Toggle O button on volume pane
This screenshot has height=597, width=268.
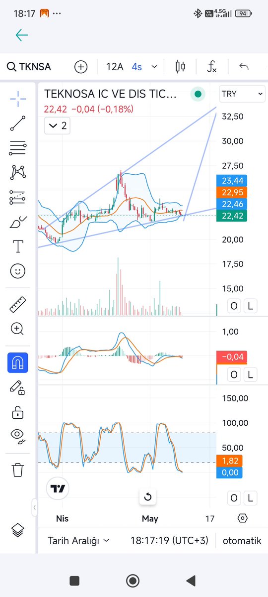point(234,306)
